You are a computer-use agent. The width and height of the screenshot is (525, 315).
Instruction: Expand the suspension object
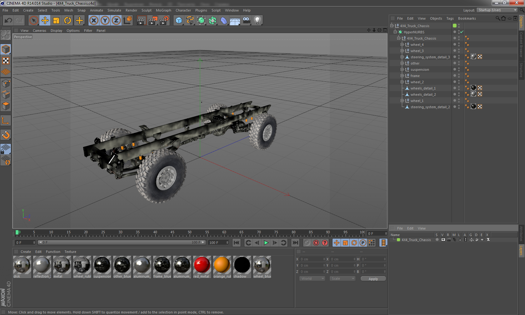point(402,69)
